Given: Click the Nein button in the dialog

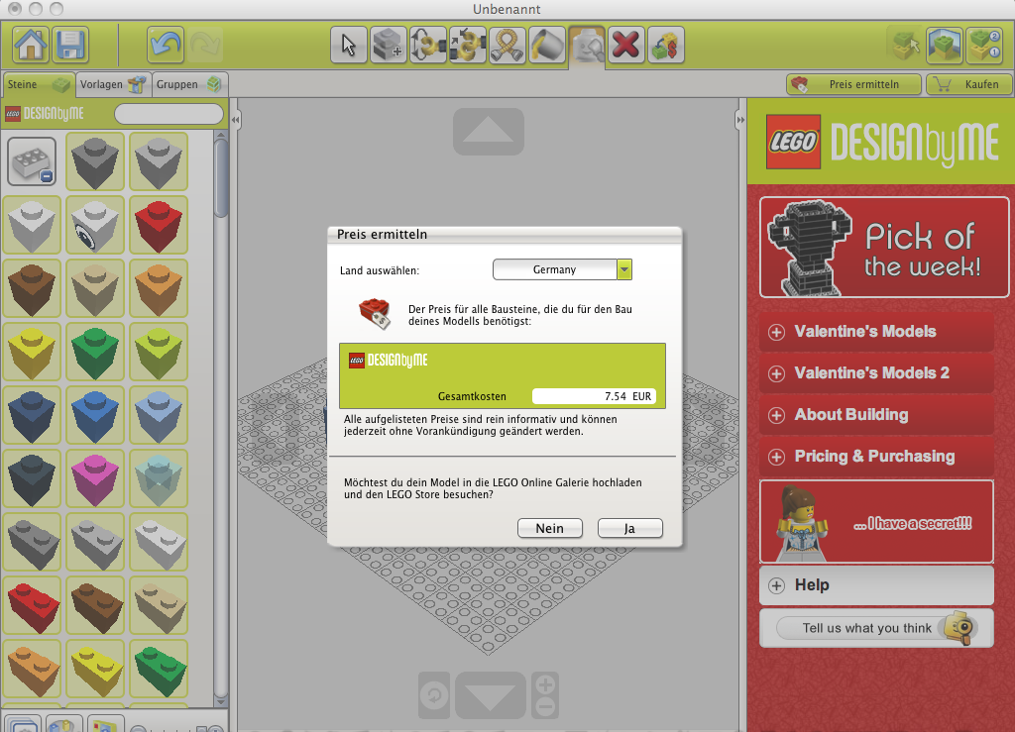Looking at the screenshot, I should tap(550, 528).
